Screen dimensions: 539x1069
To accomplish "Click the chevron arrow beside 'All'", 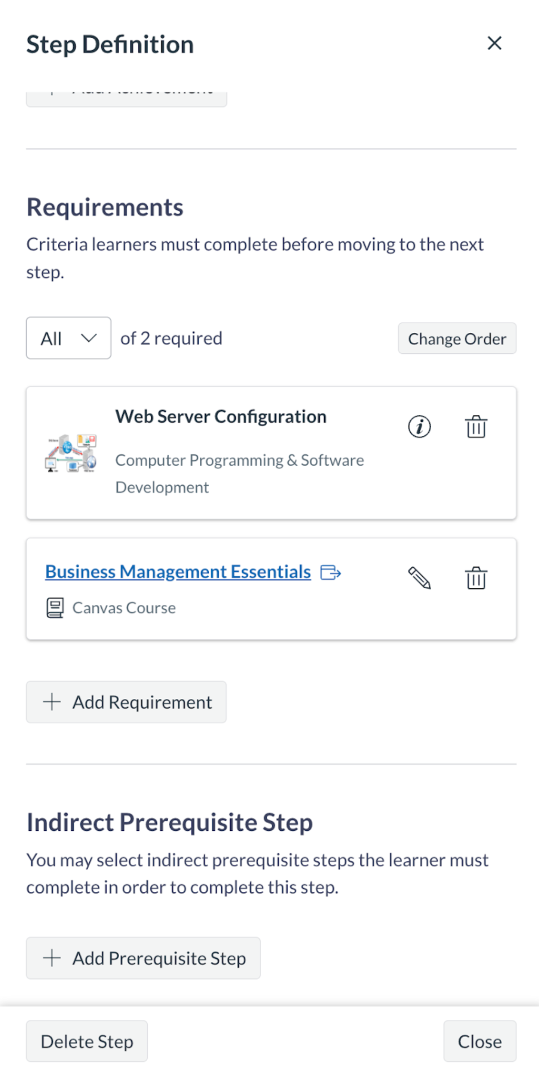I will [89, 338].
